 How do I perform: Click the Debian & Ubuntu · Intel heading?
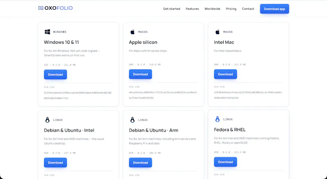click(69, 130)
